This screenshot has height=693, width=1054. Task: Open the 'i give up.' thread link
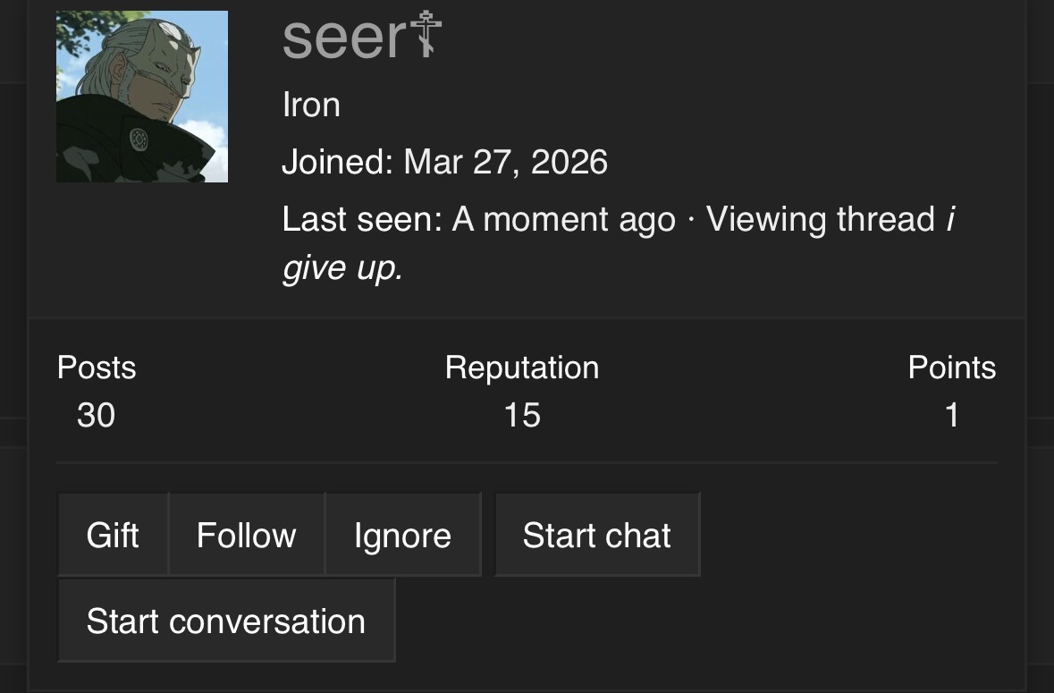click(x=342, y=267)
